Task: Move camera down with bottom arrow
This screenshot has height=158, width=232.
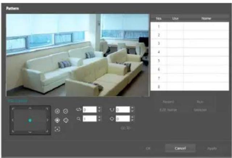Action: (x=30, y=132)
